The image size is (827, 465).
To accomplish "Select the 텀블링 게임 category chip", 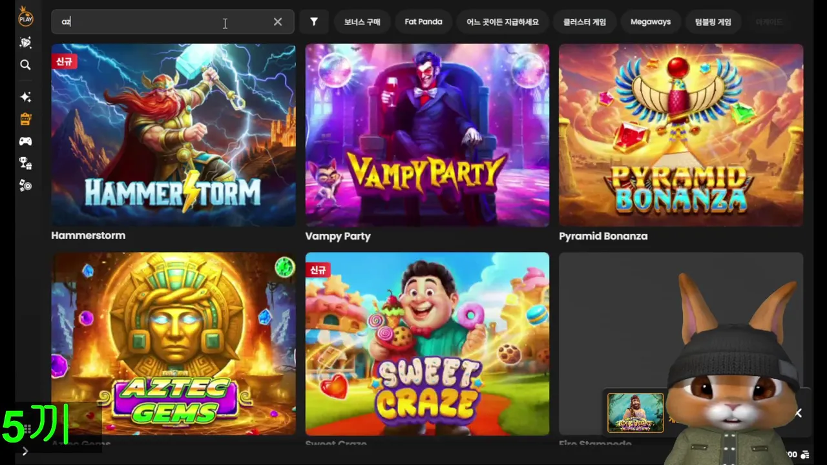I will click(x=713, y=22).
